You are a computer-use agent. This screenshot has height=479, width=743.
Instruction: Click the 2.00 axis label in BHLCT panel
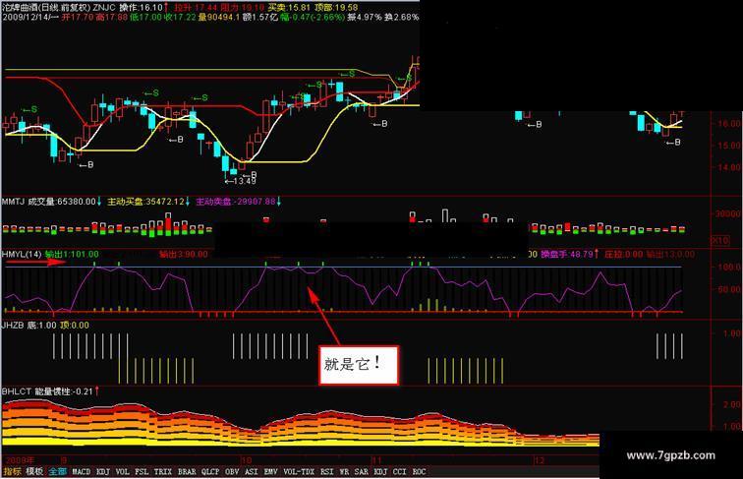[732, 404]
